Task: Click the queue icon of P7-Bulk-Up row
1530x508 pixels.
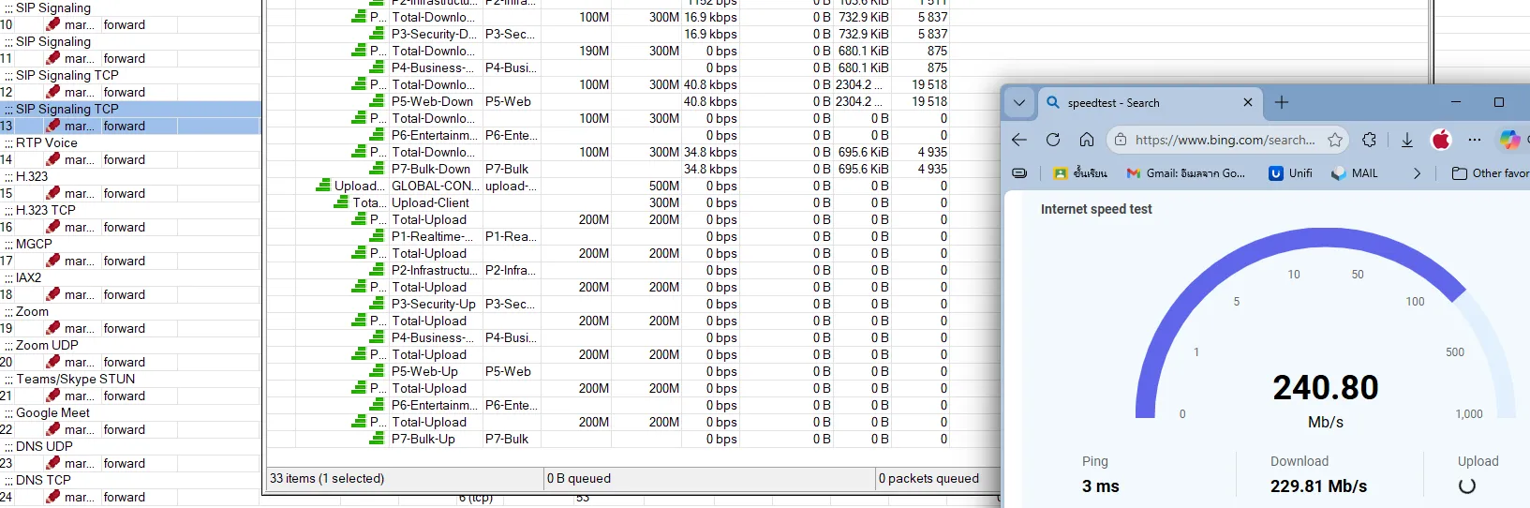Action: (x=377, y=439)
